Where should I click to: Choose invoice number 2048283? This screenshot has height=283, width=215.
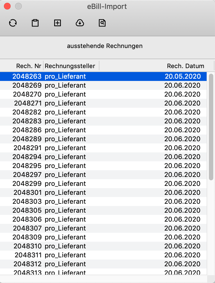click(103, 121)
